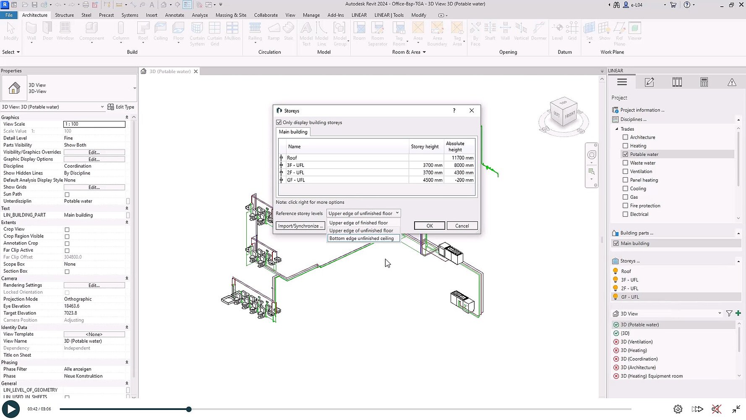Image resolution: width=746 pixels, height=420 pixels.
Task: Uncheck Only display building storeys
Action: point(279,123)
